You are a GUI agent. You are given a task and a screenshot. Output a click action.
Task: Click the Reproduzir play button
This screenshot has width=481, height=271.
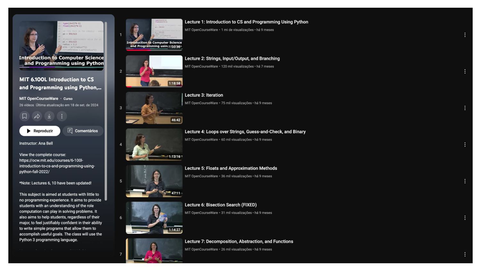tap(40, 131)
